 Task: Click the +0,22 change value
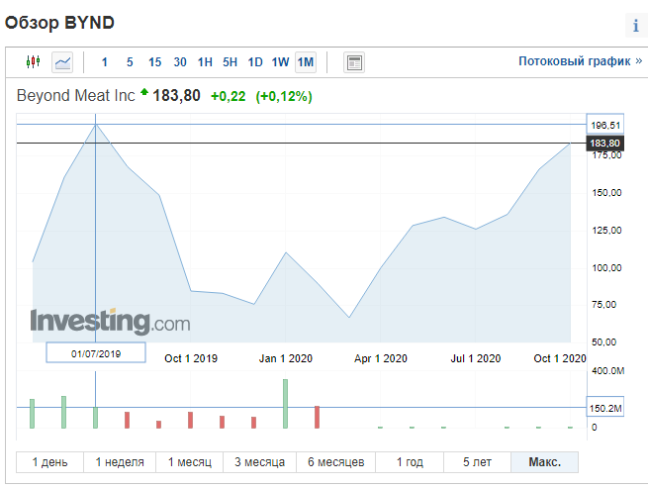(x=229, y=96)
